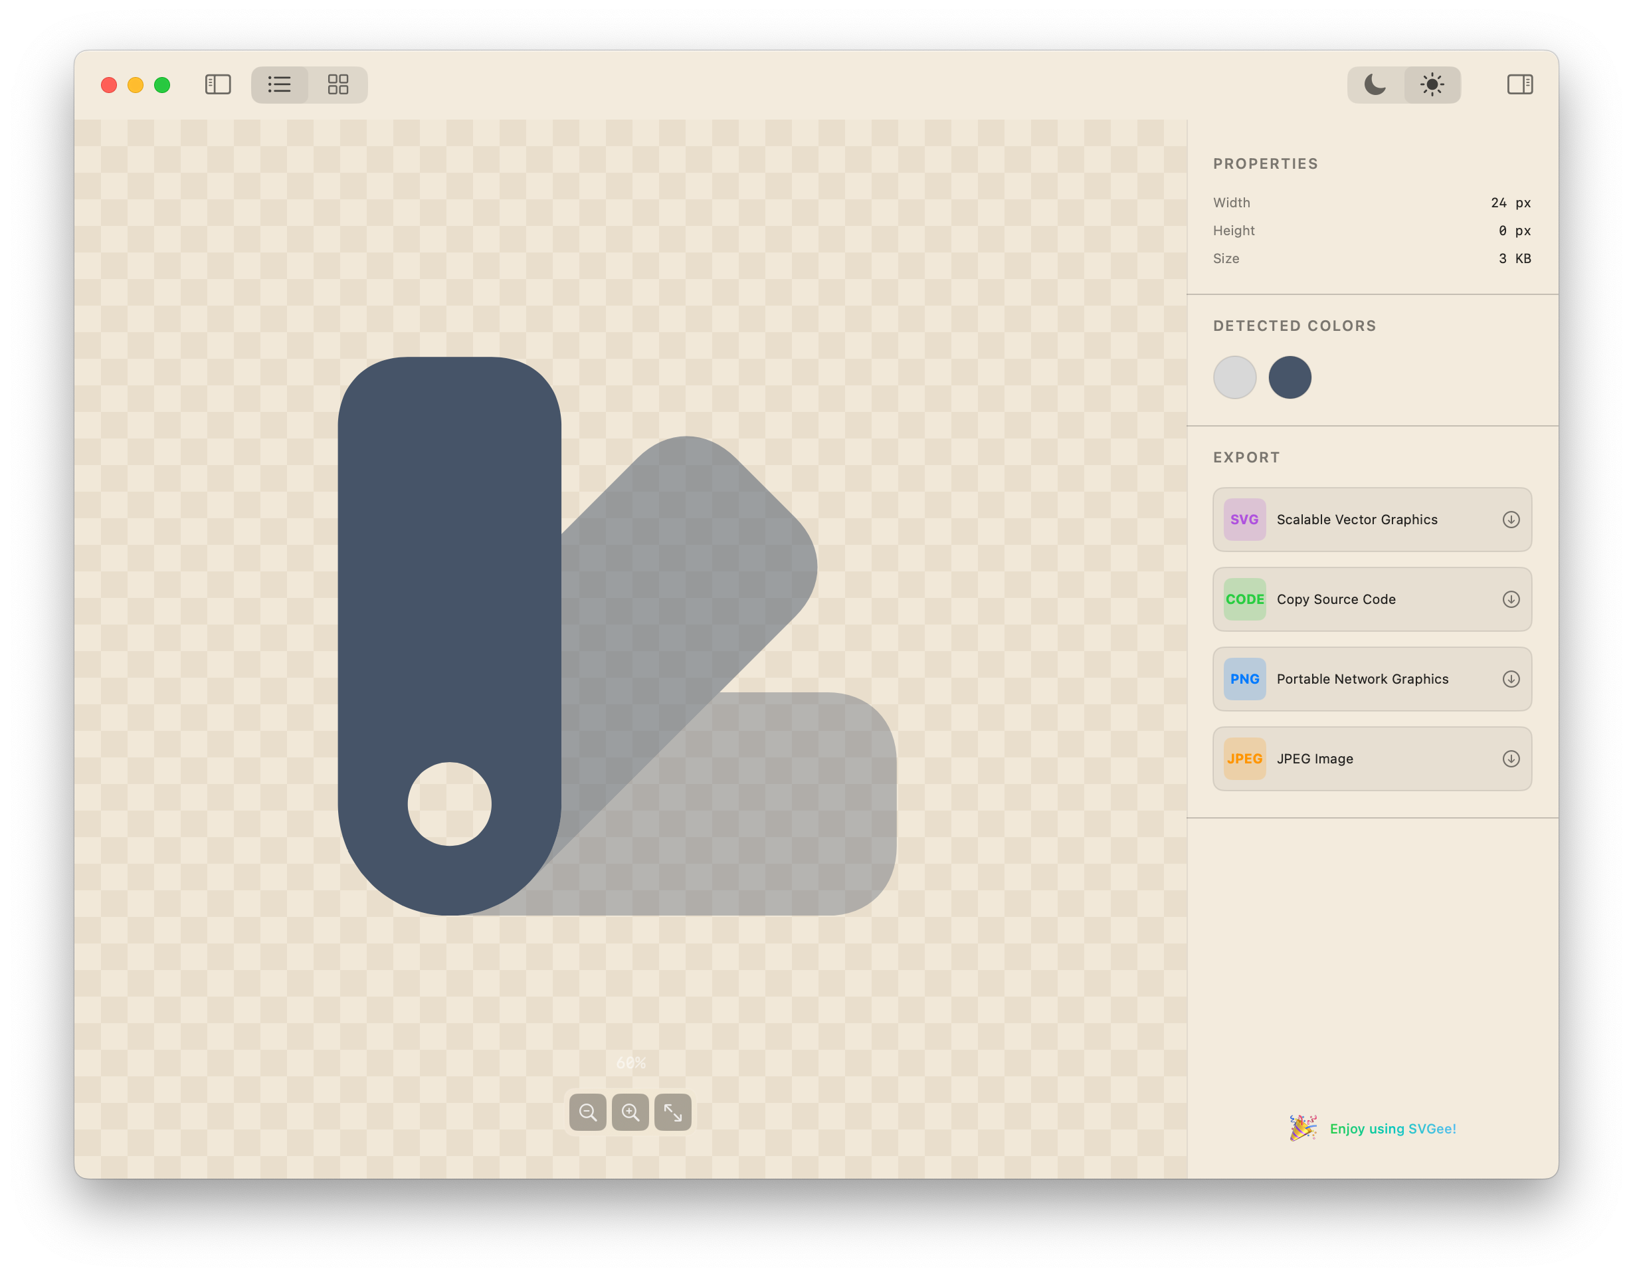The width and height of the screenshot is (1633, 1277).
Task: Select the Scalable Vector Graphics export option
Action: coord(1372,519)
